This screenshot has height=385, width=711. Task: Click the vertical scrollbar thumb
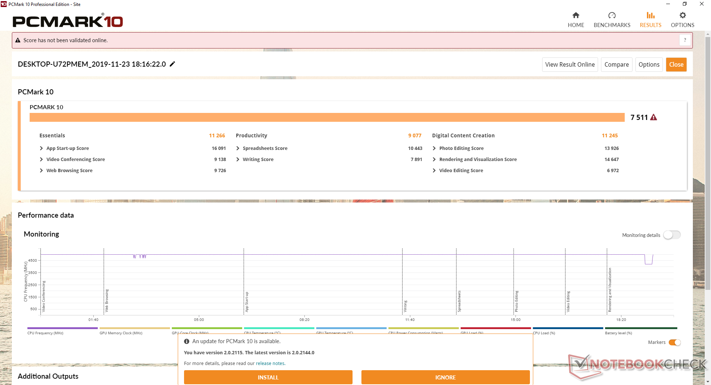[x=708, y=163]
